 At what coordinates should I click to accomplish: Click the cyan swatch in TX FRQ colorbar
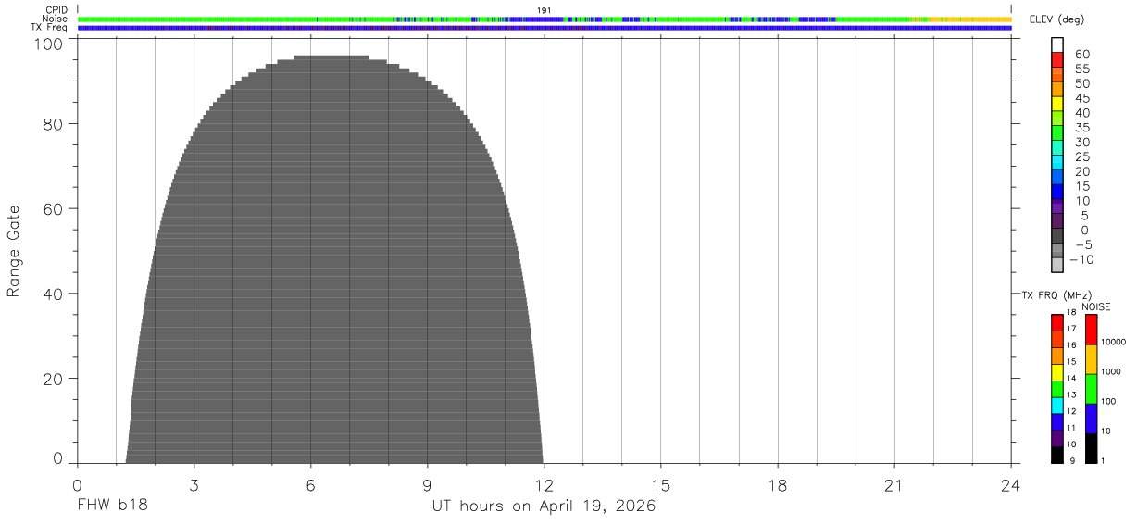(x=1057, y=406)
